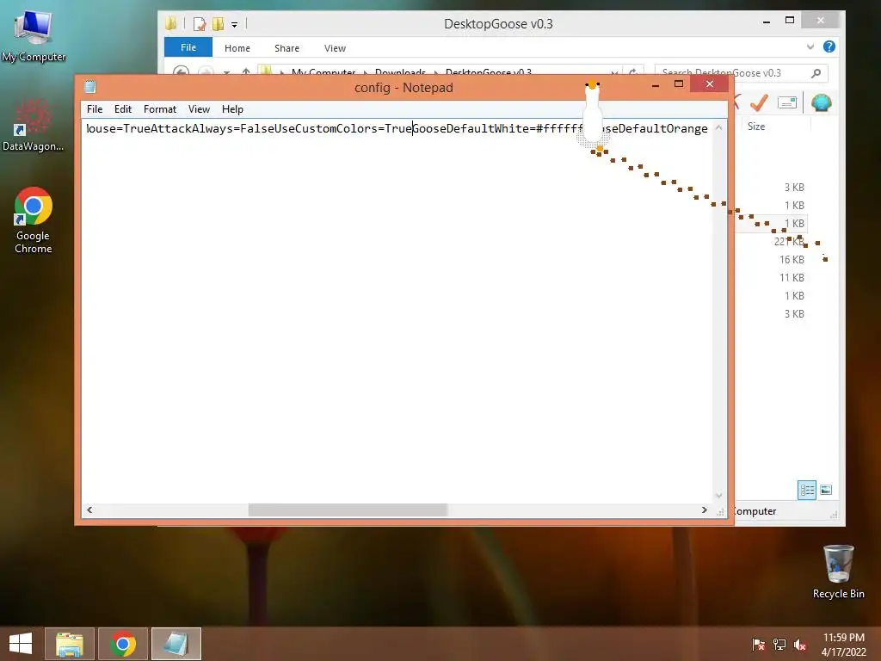
Task: Click the folder icon in explorer title bar
Action: point(171,23)
